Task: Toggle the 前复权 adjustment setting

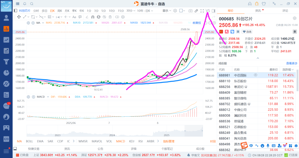Action: pyautogui.click(x=197, y=23)
